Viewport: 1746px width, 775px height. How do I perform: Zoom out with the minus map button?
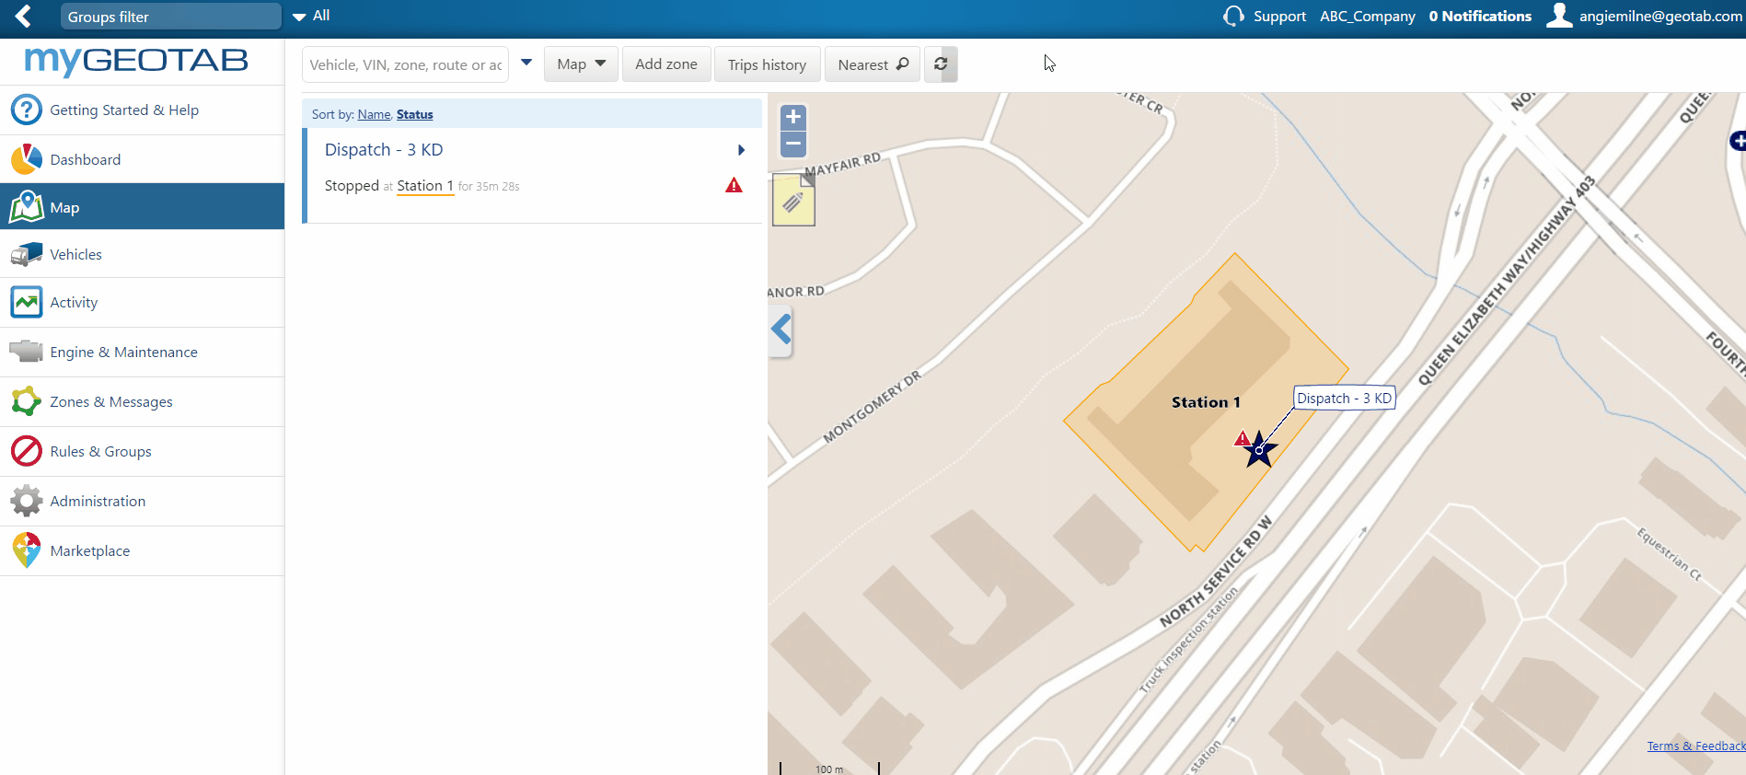(793, 144)
